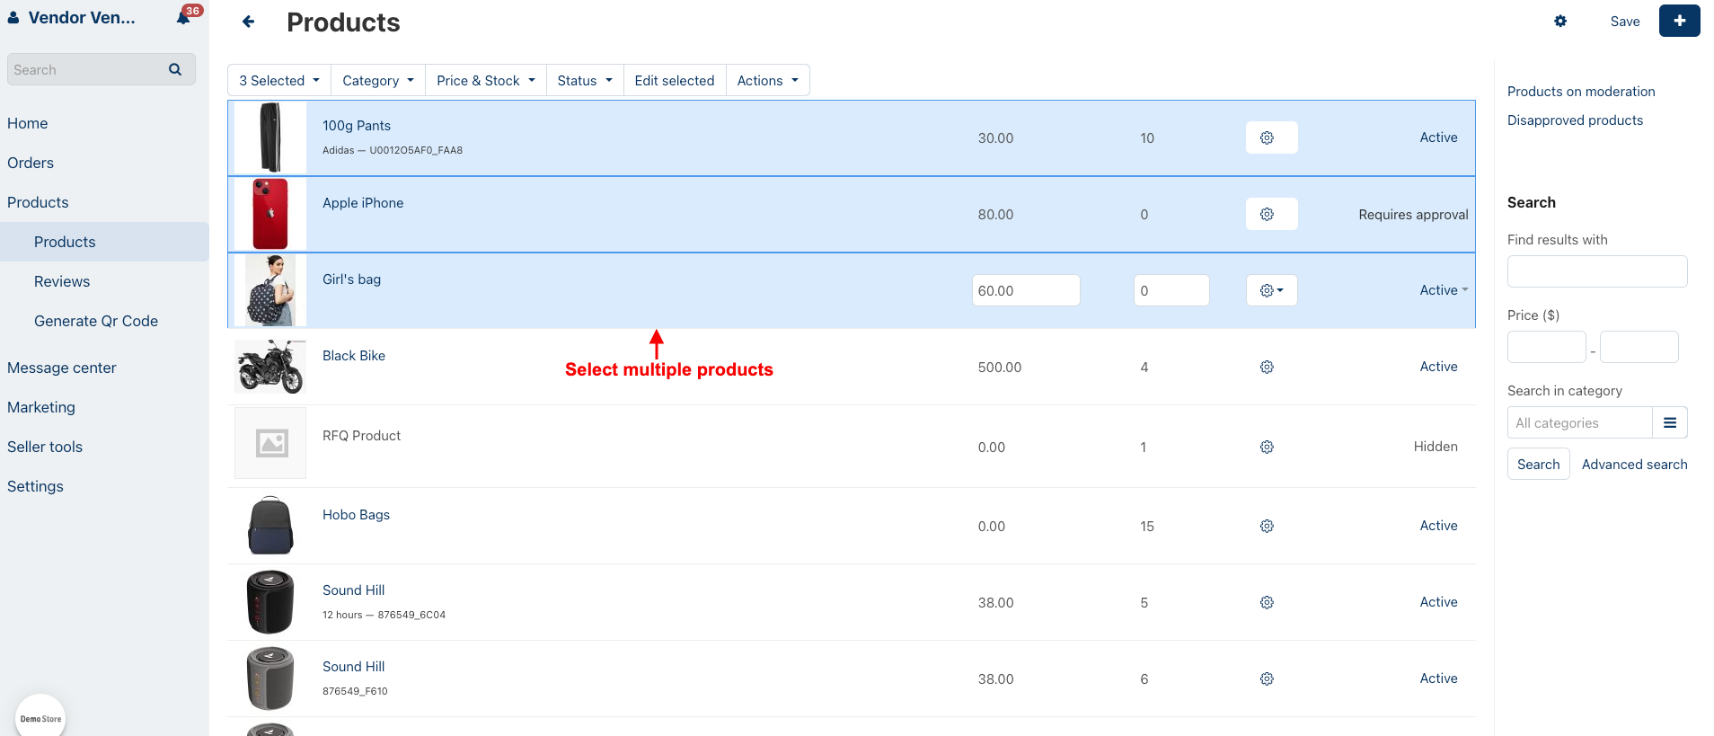This screenshot has height=736, width=1714.
Task: Click the Edit selected button
Action: click(674, 80)
